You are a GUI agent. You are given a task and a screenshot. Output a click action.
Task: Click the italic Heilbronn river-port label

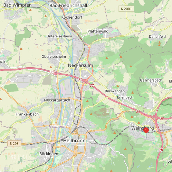click(57, 126)
